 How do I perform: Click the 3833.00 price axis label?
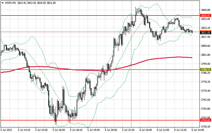pyautogui.click(x=205, y=19)
